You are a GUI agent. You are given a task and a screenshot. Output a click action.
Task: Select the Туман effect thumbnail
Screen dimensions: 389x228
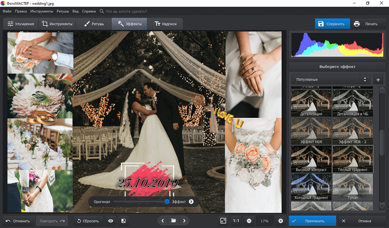point(353,187)
